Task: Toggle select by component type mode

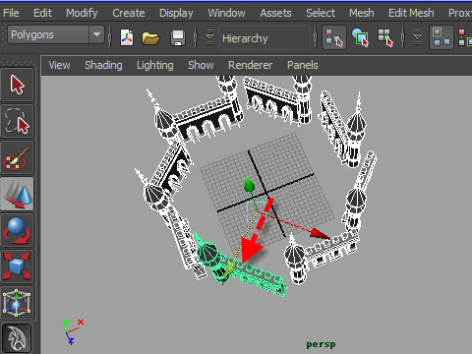Action: (385, 37)
